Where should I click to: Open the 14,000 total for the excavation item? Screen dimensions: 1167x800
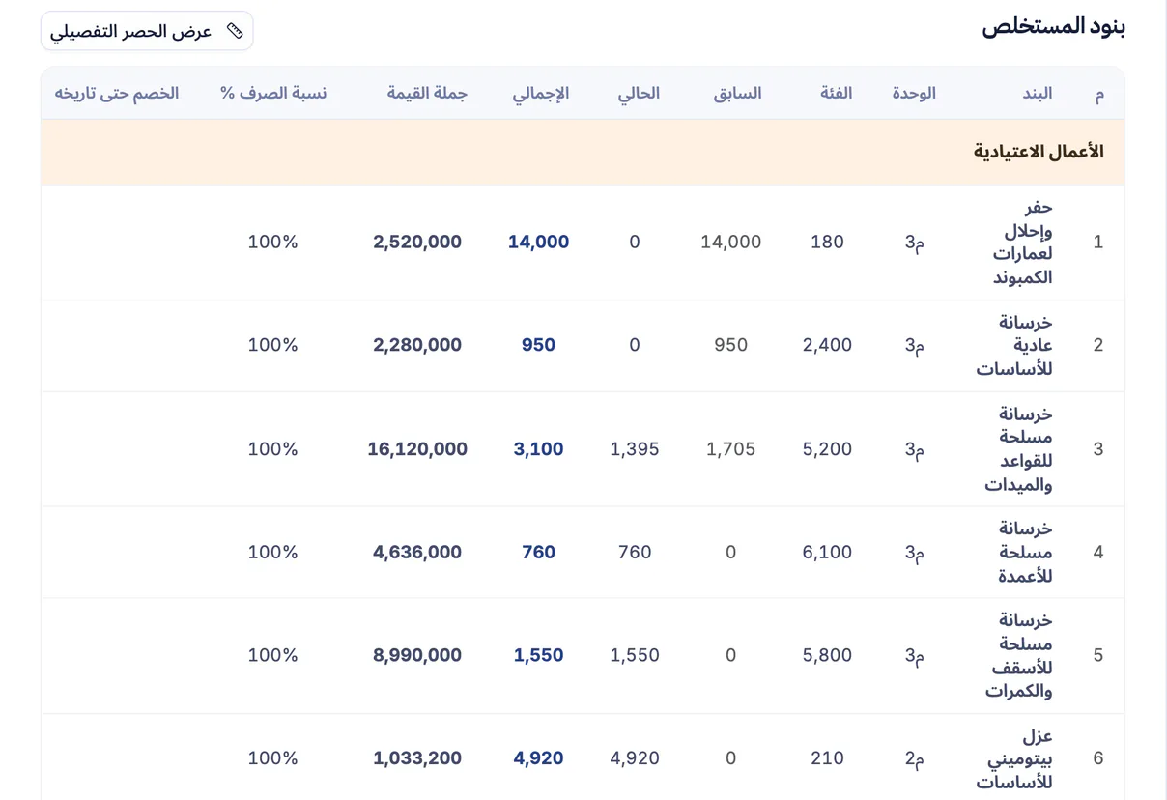(x=538, y=243)
